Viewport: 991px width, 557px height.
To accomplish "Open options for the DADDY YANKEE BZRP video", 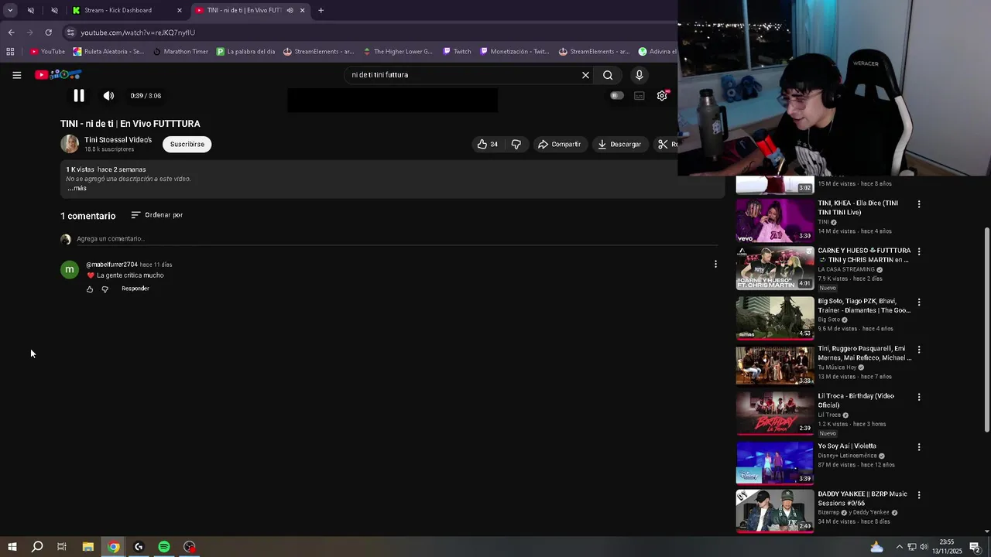I will tap(919, 495).
